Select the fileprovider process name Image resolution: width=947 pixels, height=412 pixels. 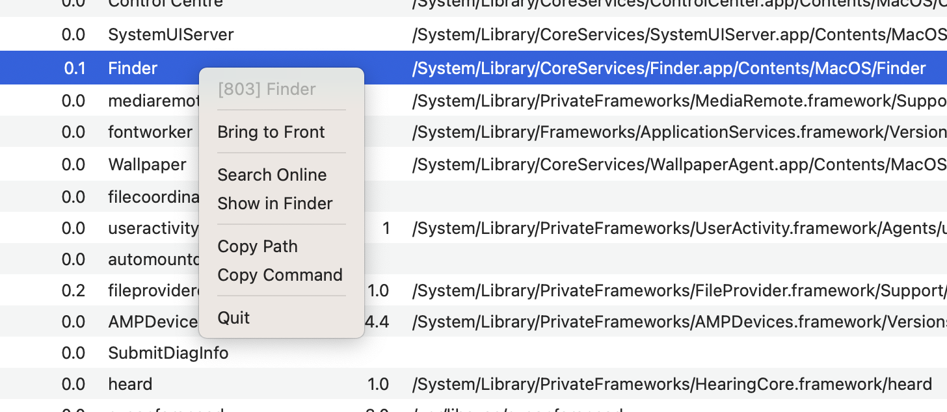point(153,290)
